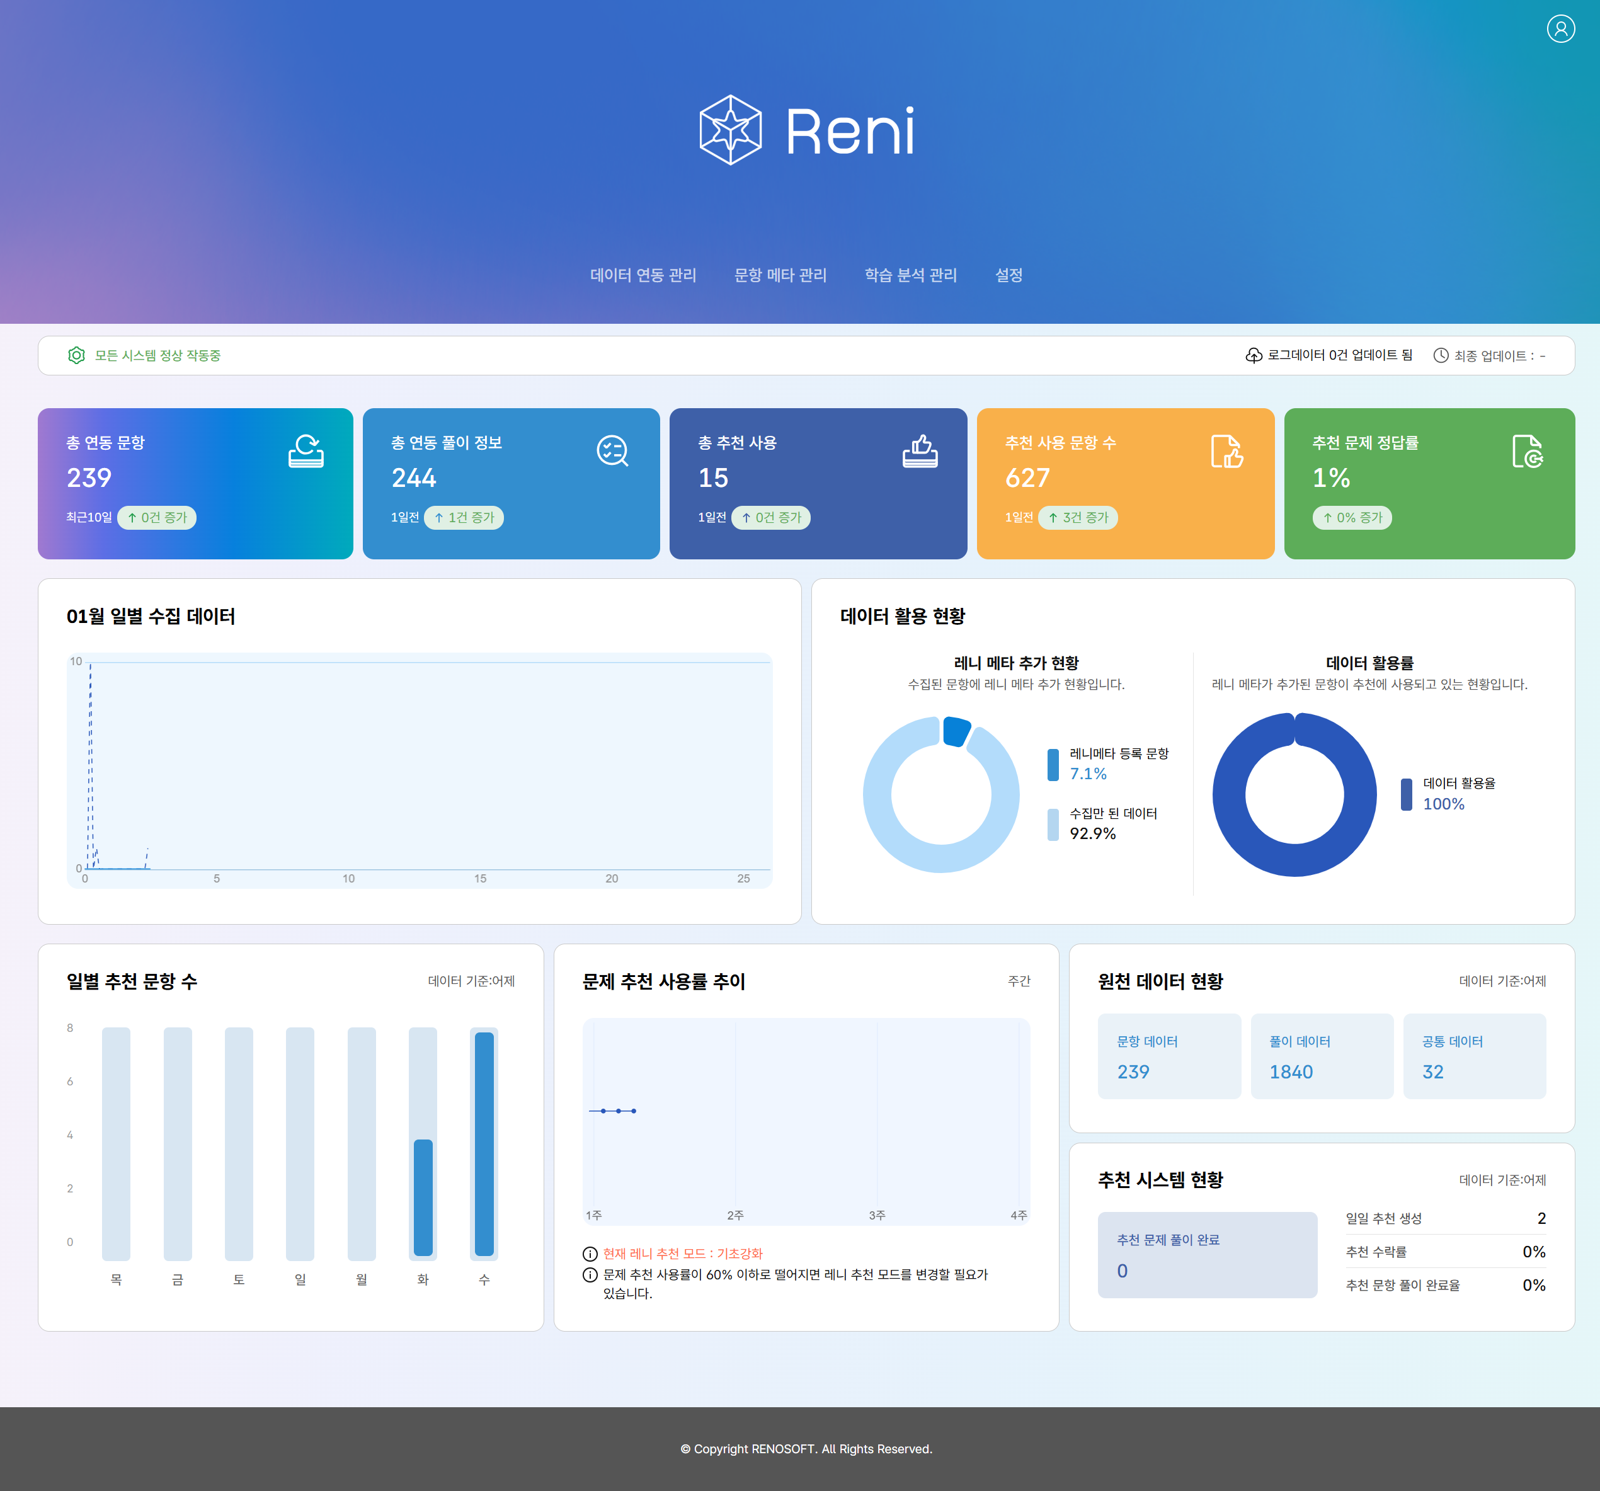Click the 레니메타 등록 문항 legend swatch
This screenshot has width=1600, height=1491.
1053,765
